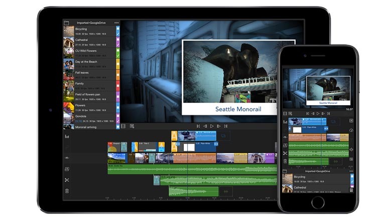This screenshot has width=390, height=219.
Task: Jump to end of timeline on iPad
Action: [226, 126]
